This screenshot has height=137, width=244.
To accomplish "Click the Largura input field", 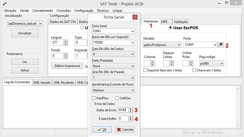I will pyautogui.click(x=57, y=42).
